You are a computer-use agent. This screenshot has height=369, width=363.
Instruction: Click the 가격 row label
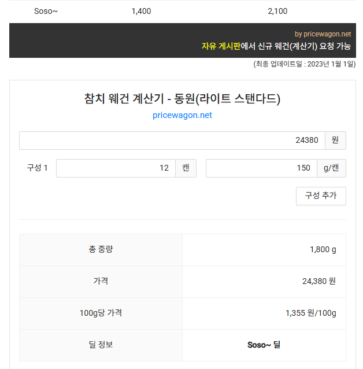[x=101, y=281]
